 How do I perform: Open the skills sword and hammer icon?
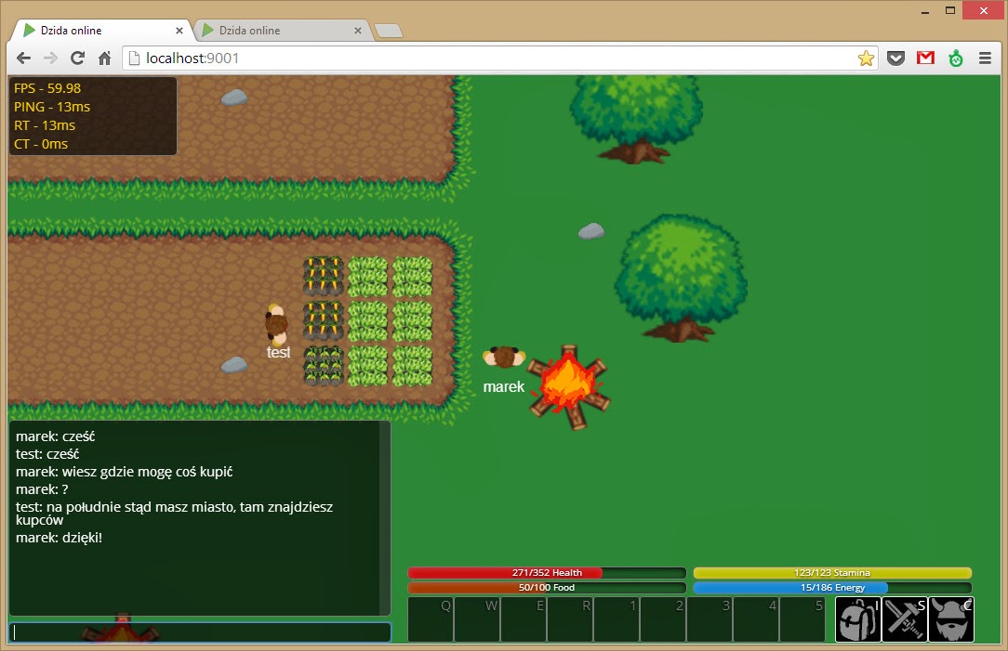pos(904,619)
